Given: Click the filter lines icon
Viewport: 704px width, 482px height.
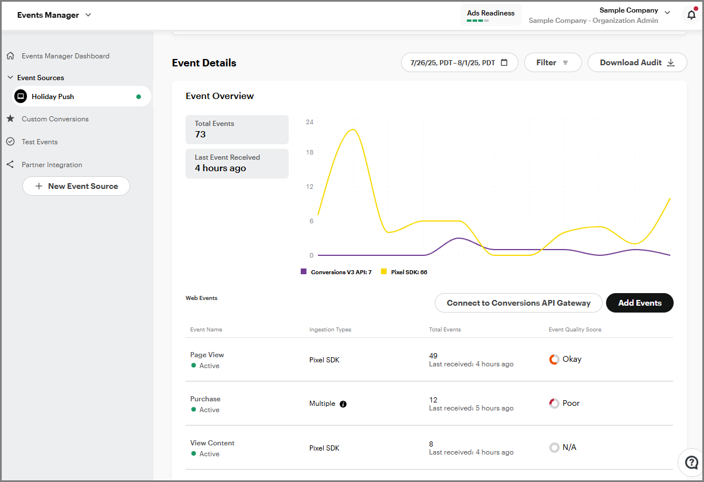Looking at the screenshot, I should coord(565,62).
